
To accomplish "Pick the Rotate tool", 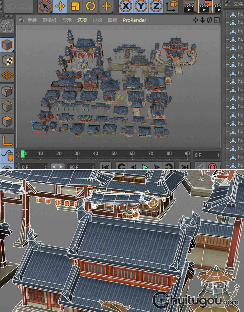I will tap(90, 6).
